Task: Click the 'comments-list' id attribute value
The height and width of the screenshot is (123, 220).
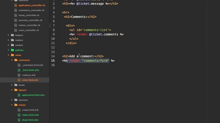Action: coord(96,30)
